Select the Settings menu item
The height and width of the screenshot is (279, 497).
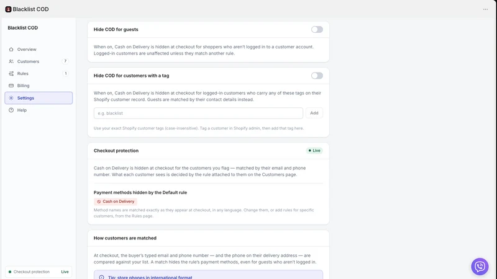pos(39,98)
